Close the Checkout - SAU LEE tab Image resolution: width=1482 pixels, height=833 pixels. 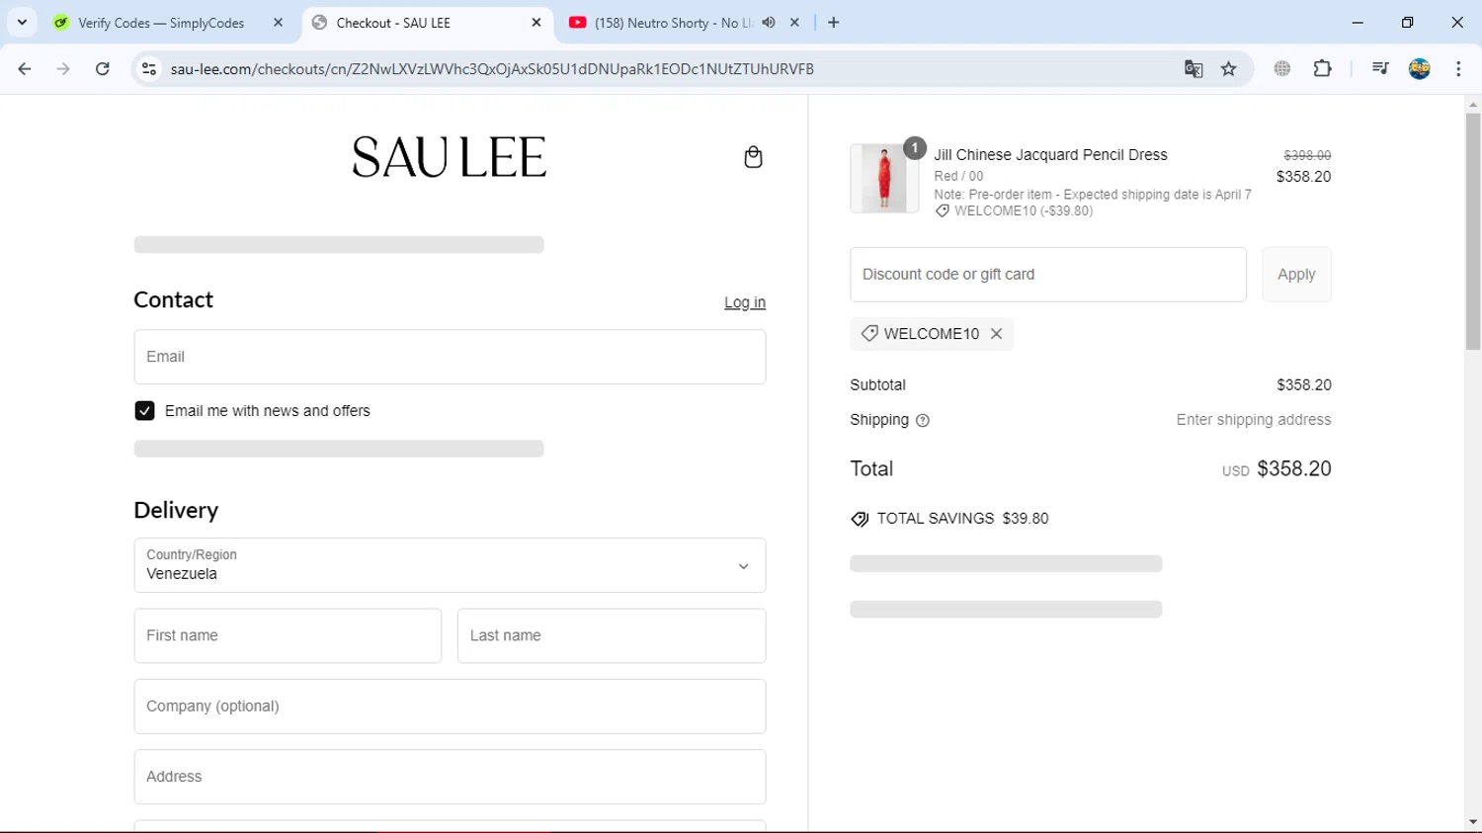(x=536, y=23)
